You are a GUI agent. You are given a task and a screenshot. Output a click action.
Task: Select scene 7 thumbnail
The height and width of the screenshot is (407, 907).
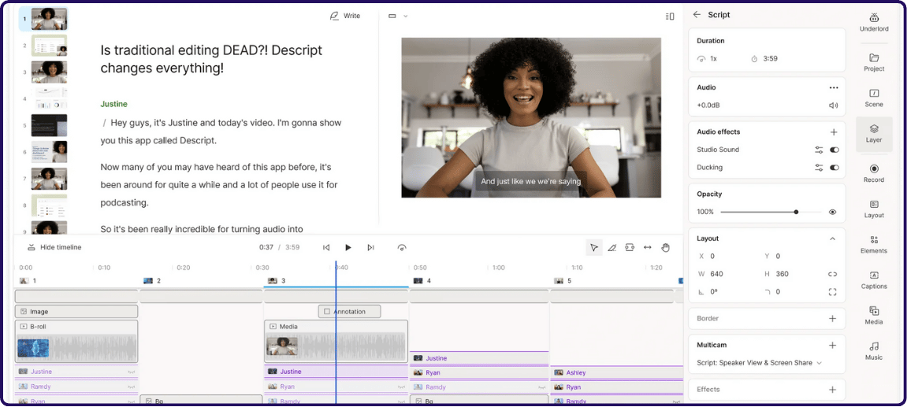click(49, 179)
